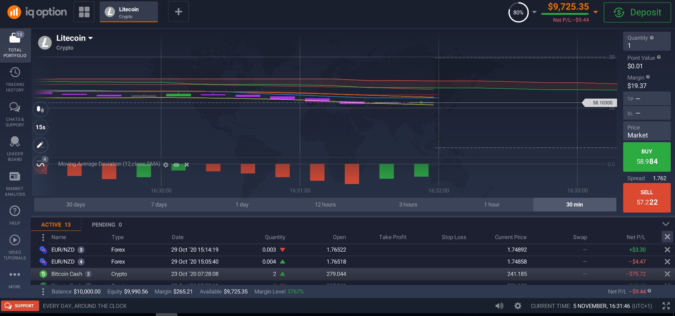
Task: Select the Litecoin Crypto asset tab
Action: [x=129, y=12]
